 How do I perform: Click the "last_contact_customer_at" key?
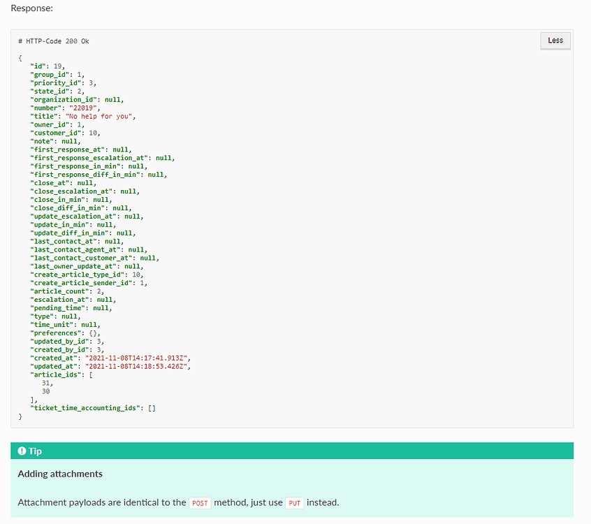83,258
